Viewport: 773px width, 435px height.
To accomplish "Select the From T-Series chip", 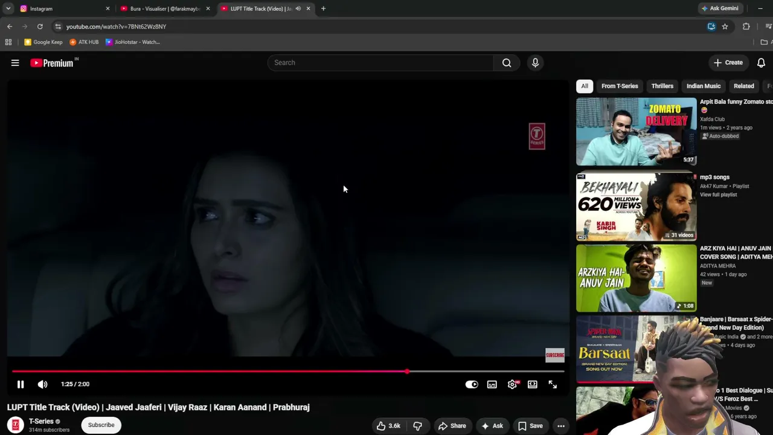I will coord(620,86).
